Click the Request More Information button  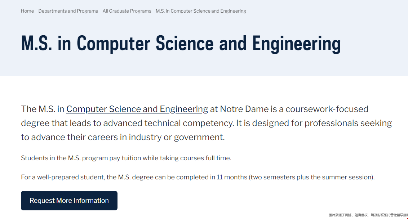pyautogui.click(x=69, y=201)
